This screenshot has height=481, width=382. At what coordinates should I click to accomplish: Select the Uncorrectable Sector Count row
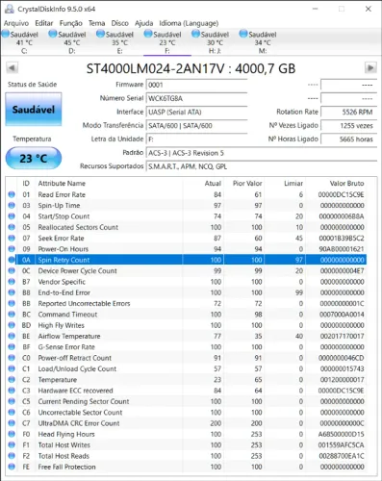(187, 413)
